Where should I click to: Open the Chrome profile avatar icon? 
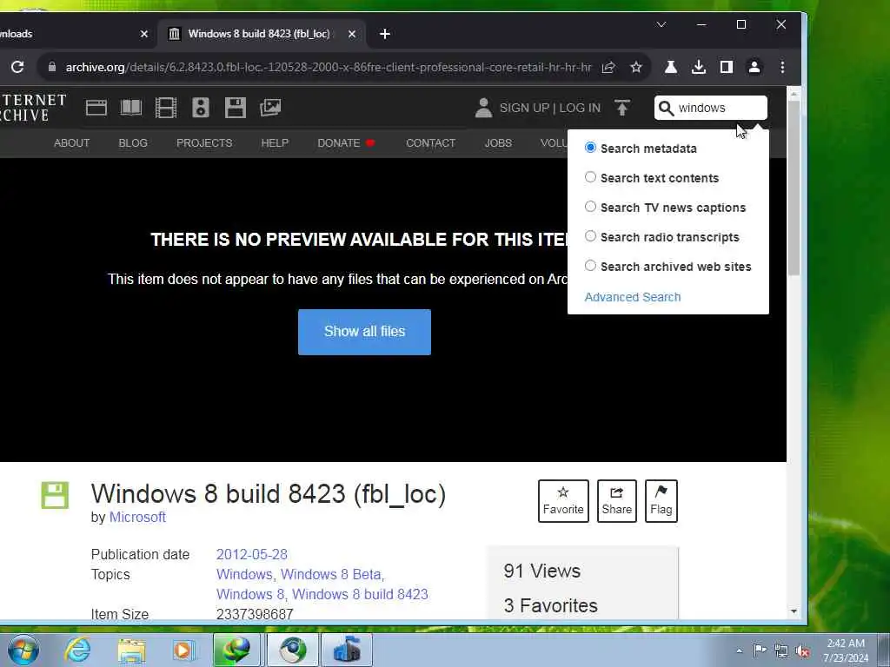click(x=754, y=67)
